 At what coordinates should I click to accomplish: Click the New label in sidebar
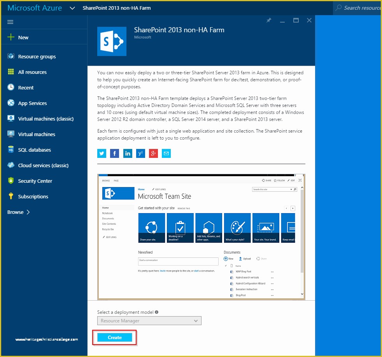tap(23, 37)
